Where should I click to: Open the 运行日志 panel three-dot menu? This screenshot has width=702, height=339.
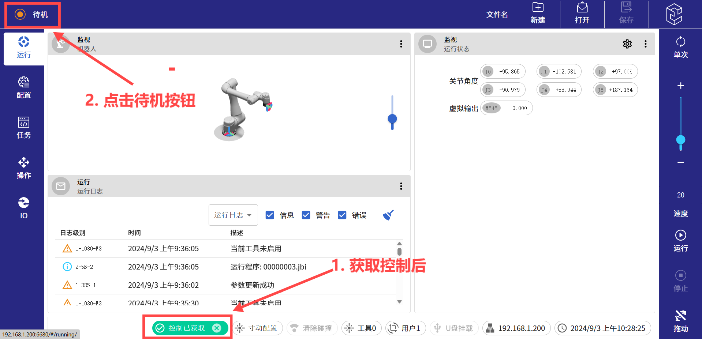pos(401,186)
